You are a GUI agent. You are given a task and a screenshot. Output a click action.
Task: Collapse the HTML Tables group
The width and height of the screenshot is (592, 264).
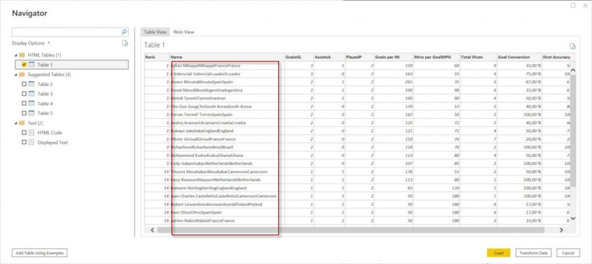coord(16,55)
